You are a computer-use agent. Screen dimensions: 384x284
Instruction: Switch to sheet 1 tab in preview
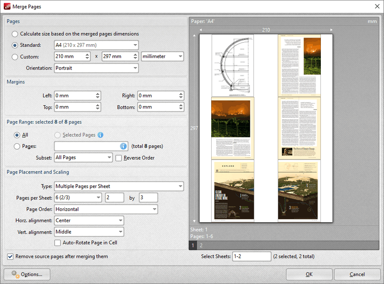tap(193, 245)
